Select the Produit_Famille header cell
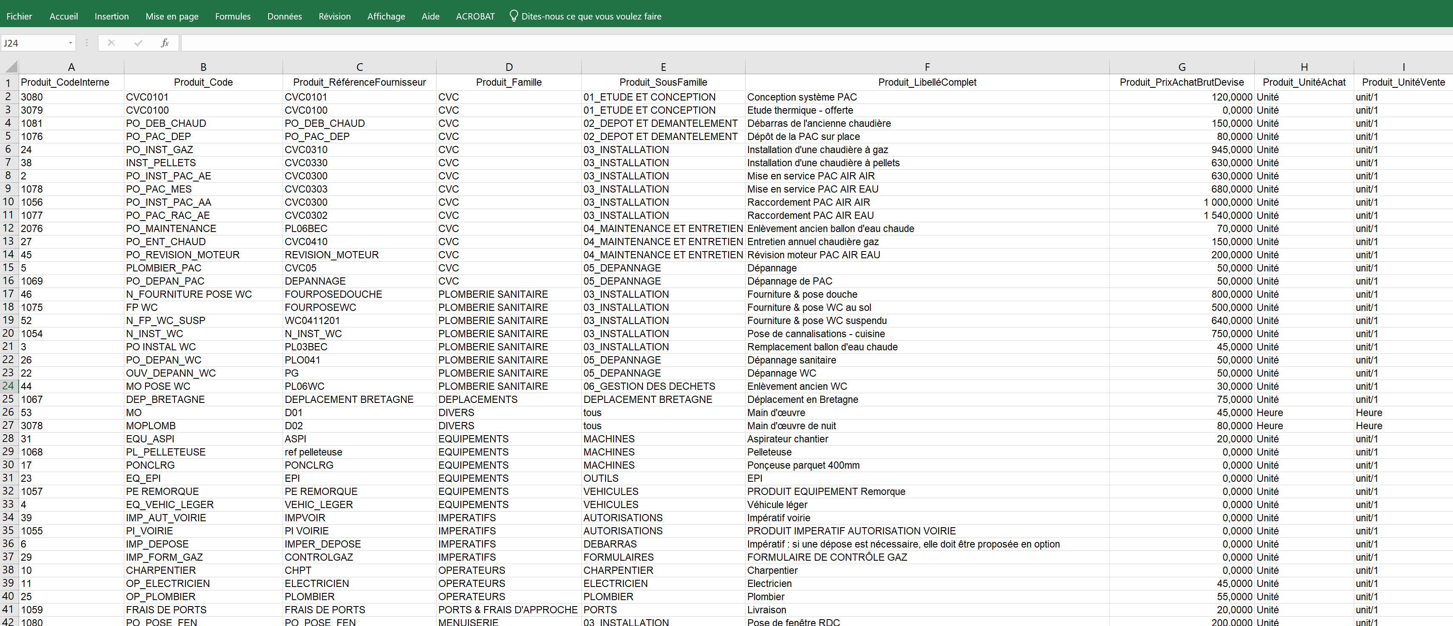 pos(508,82)
